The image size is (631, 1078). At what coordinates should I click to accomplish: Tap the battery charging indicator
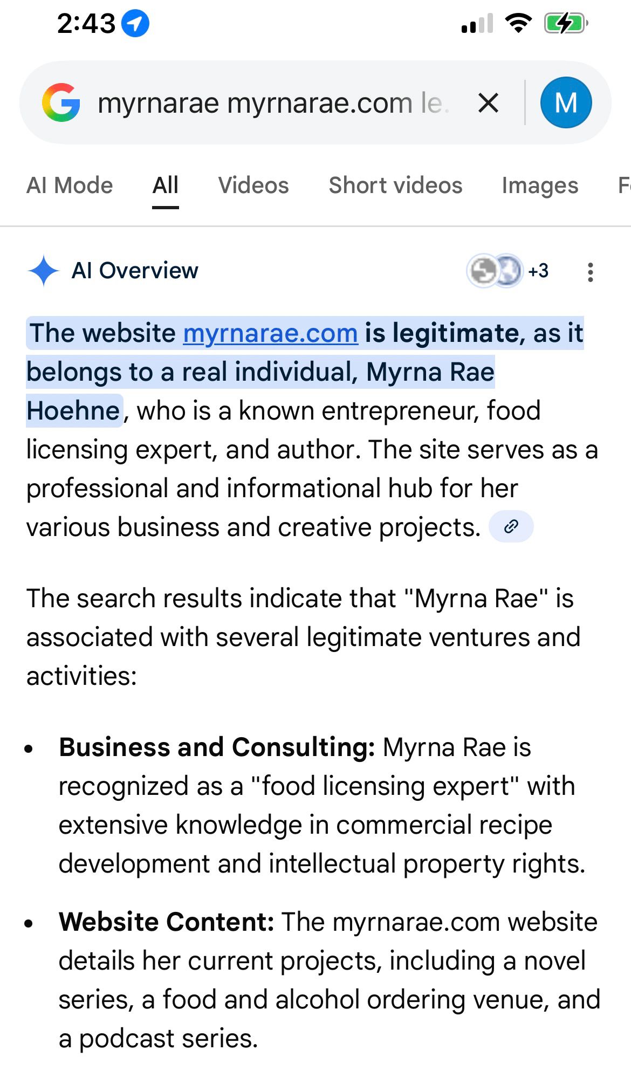[565, 24]
